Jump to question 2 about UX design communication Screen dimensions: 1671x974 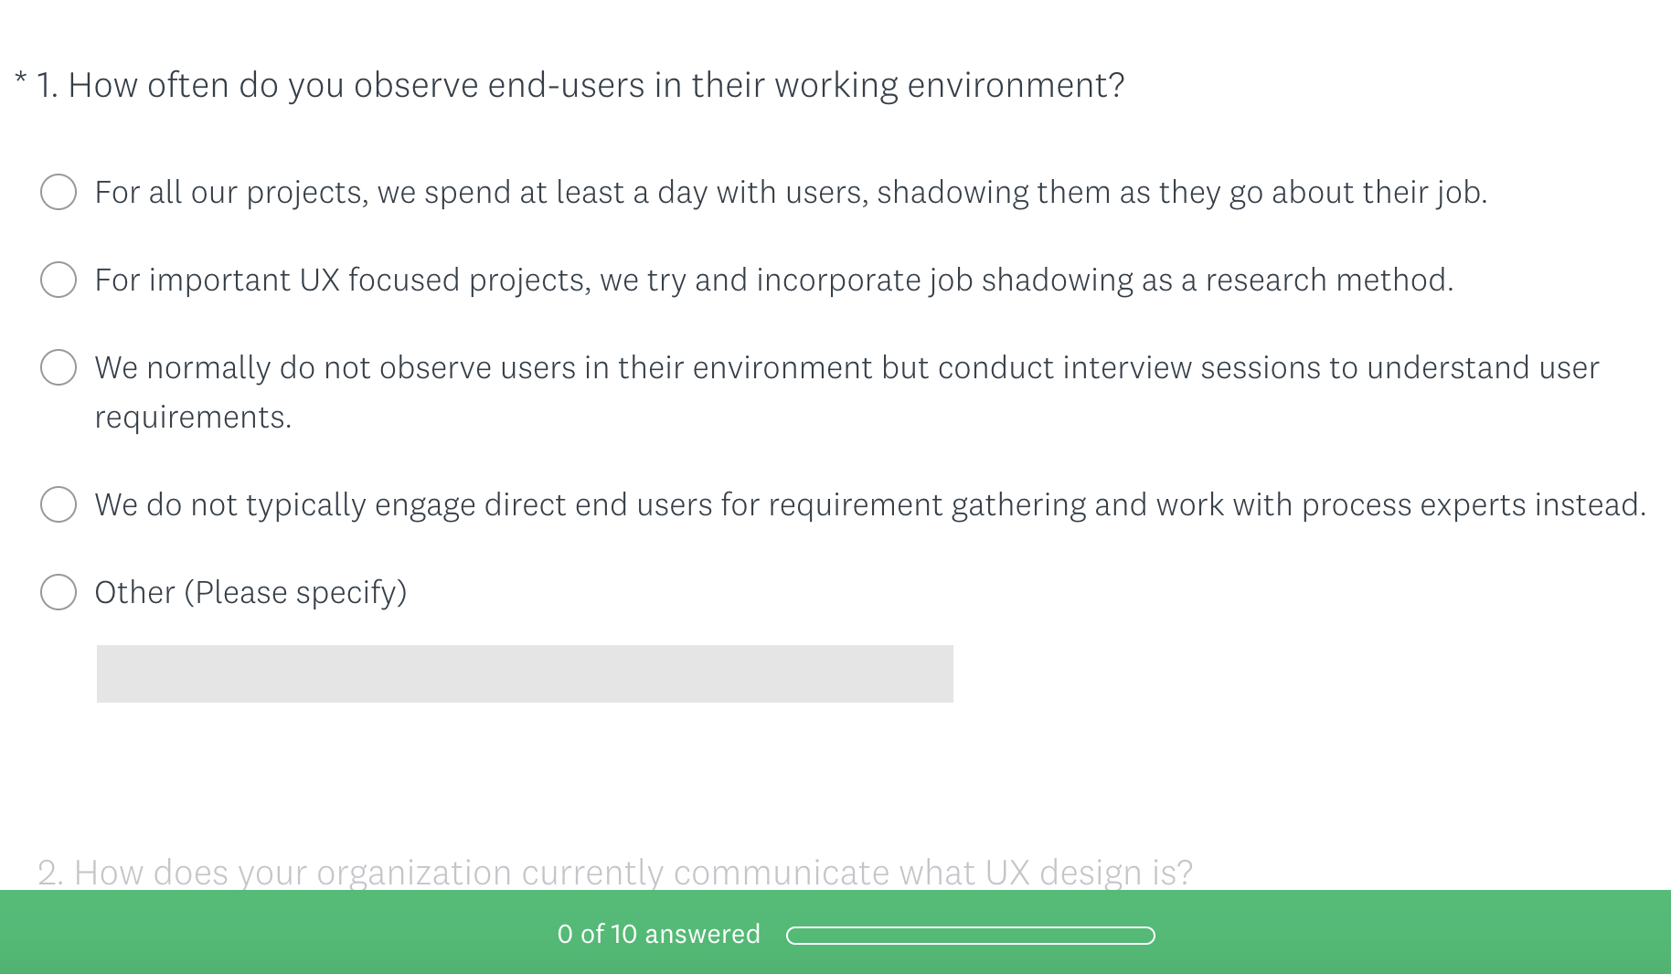pos(615,873)
